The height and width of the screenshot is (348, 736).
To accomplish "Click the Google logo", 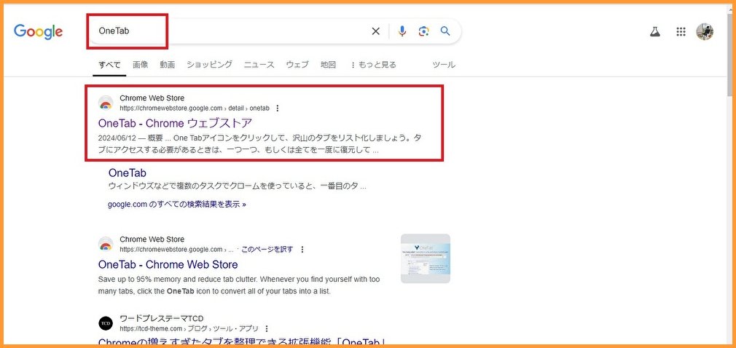I will click(38, 31).
